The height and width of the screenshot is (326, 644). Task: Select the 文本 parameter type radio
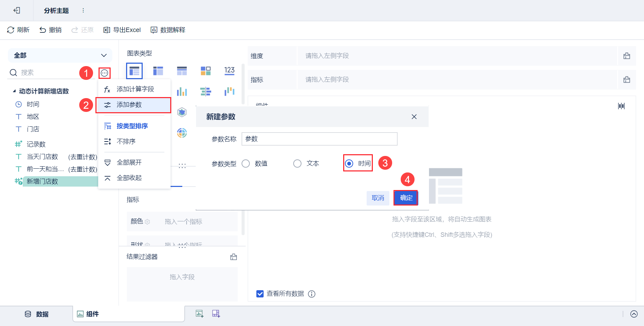tap(297, 164)
